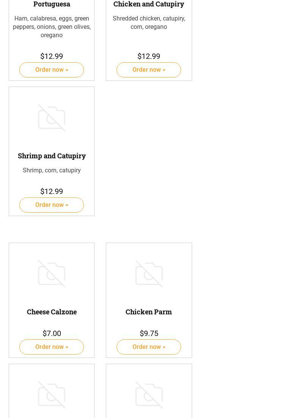Click bottom-right item's placeholder image
This screenshot has height=418, width=298.
[x=149, y=395]
